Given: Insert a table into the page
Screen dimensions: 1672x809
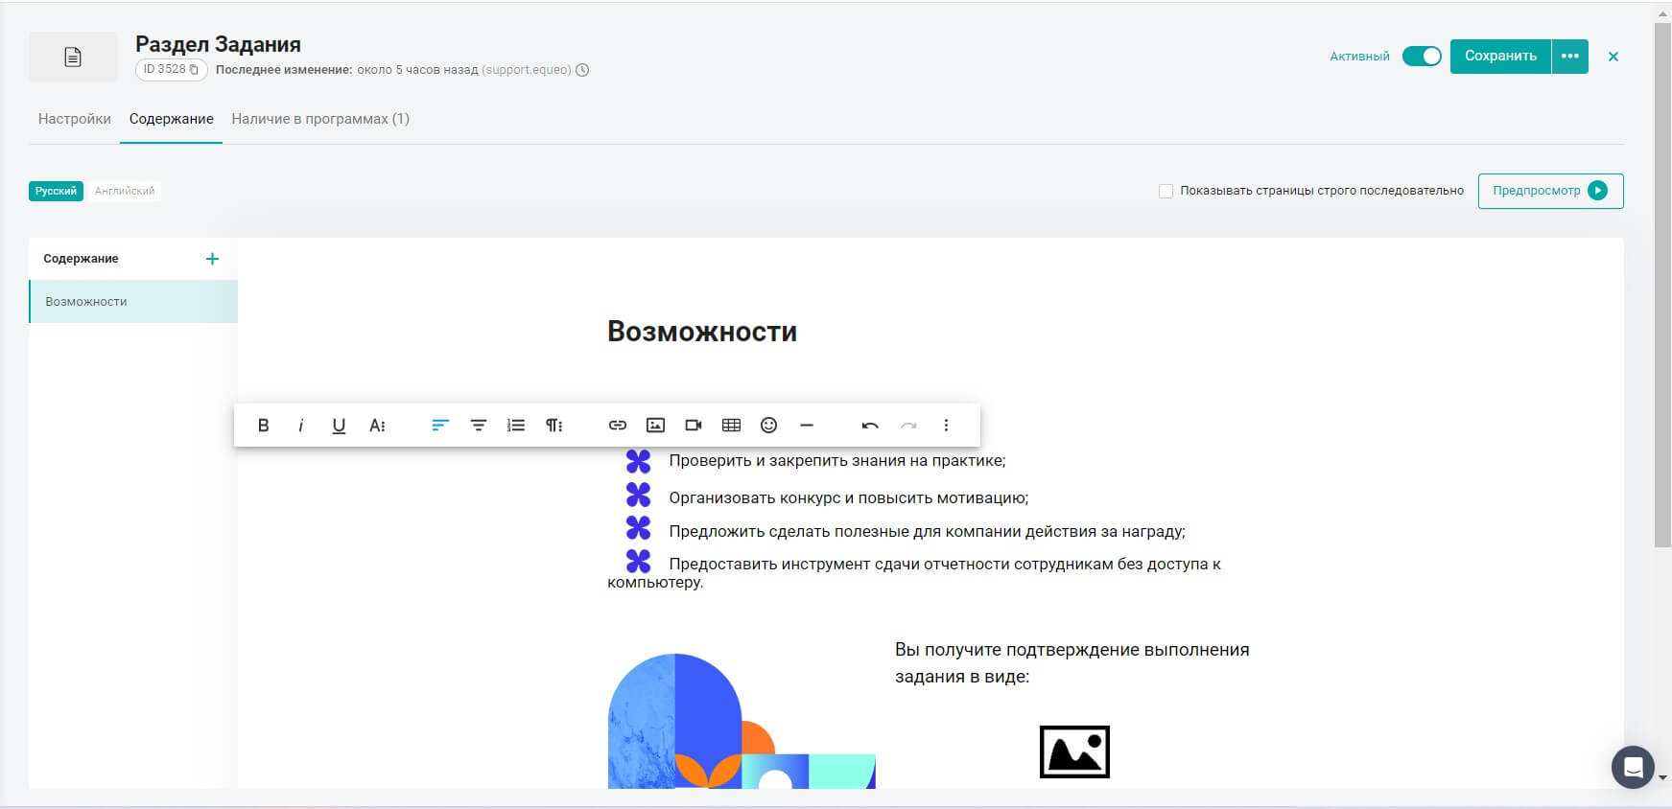Looking at the screenshot, I should tap(731, 426).
